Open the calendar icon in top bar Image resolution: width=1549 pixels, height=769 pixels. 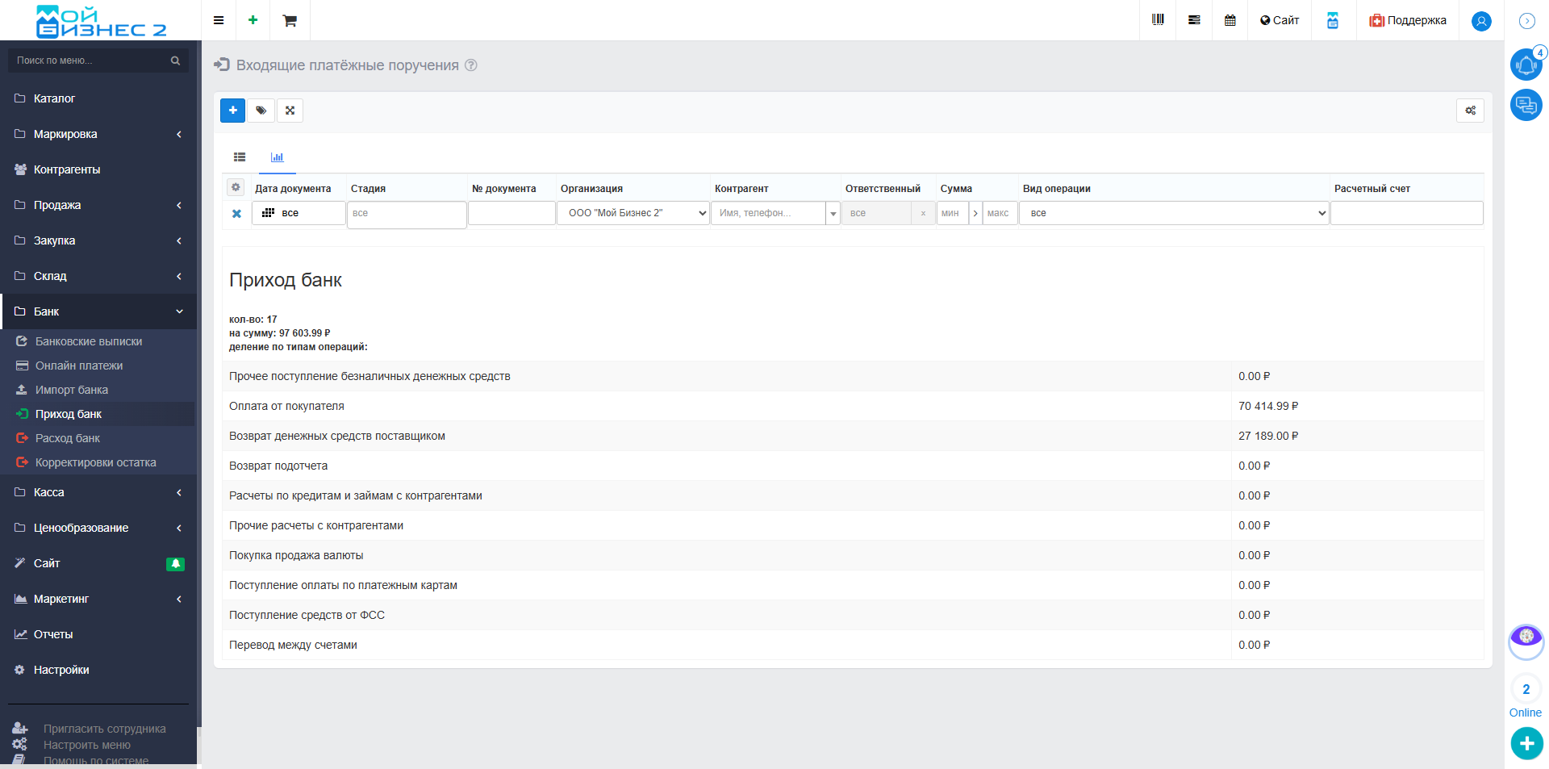pos(1230,20)
